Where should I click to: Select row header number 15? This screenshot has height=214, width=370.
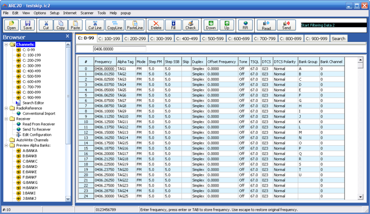(x=86, y=149)
